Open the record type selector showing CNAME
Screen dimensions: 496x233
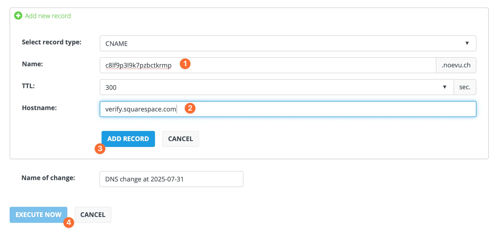(267, 43)
